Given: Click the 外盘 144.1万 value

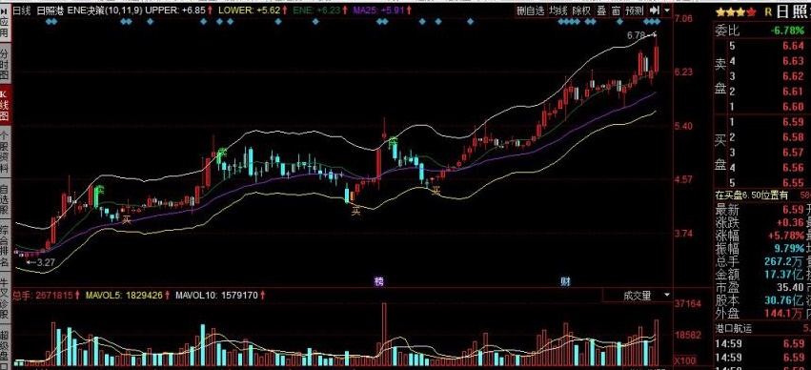Looking at the screenshot, I should 784,313.
